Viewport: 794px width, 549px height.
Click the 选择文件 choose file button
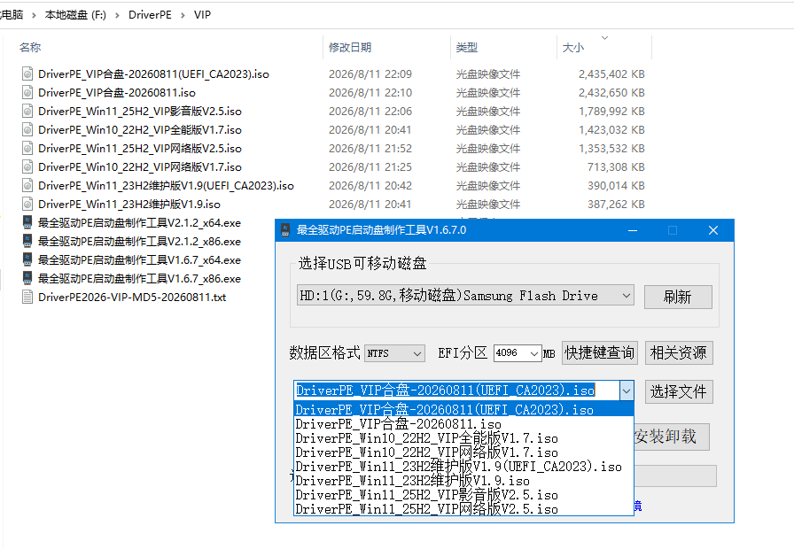point(679,391)
